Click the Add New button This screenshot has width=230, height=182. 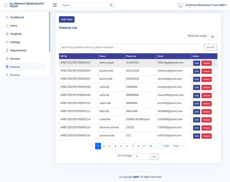pyautogui.click(x=67, y=19)
